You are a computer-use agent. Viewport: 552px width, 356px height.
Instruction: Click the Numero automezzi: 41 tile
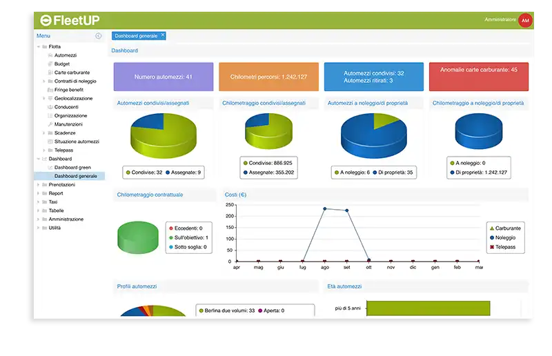tap(163, 77)
